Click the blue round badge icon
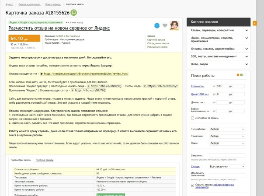The height and width of the screenshot is (196, 264). click(x=157, y=26)
